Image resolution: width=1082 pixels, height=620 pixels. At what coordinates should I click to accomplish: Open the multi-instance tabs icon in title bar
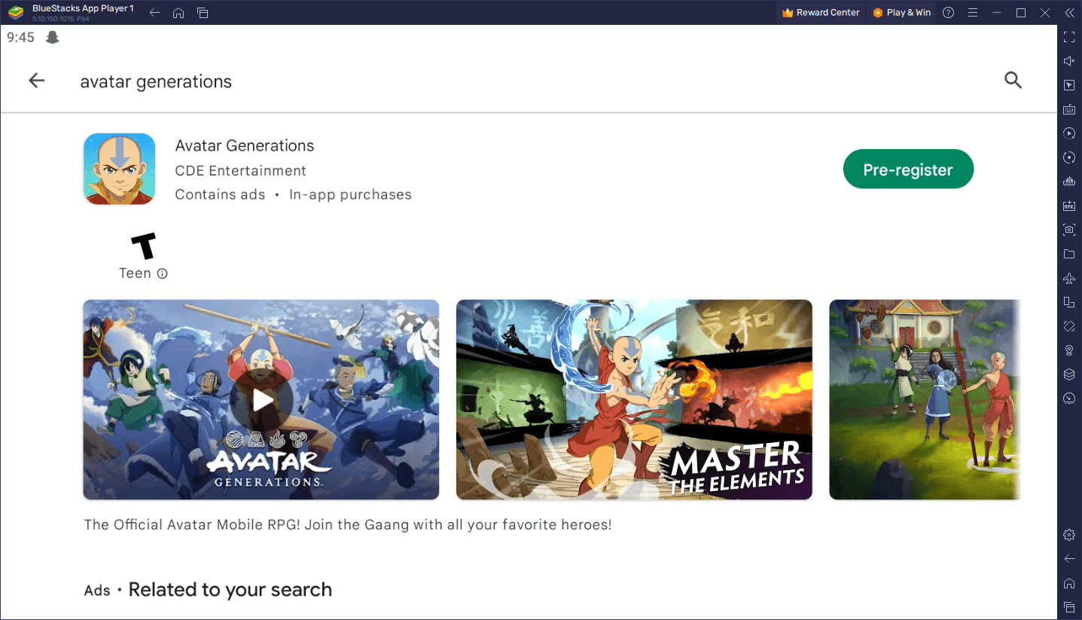[203, 13]
